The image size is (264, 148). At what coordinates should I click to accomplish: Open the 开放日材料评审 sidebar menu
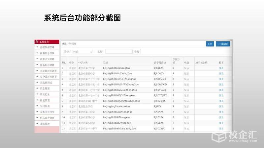[47, 71]
